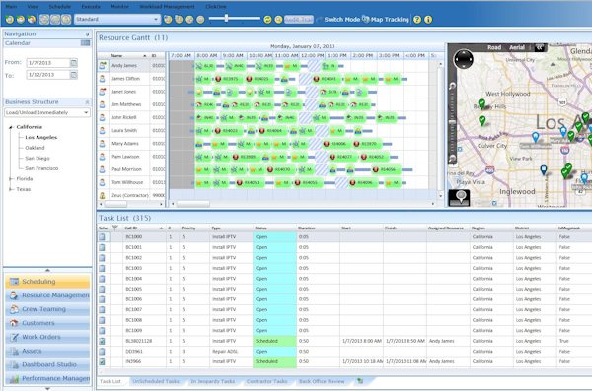Image resolution: width=592 pixels, height=391 pixels.
Task: Adjust the map zoom slider
Action: coord(452,122)
